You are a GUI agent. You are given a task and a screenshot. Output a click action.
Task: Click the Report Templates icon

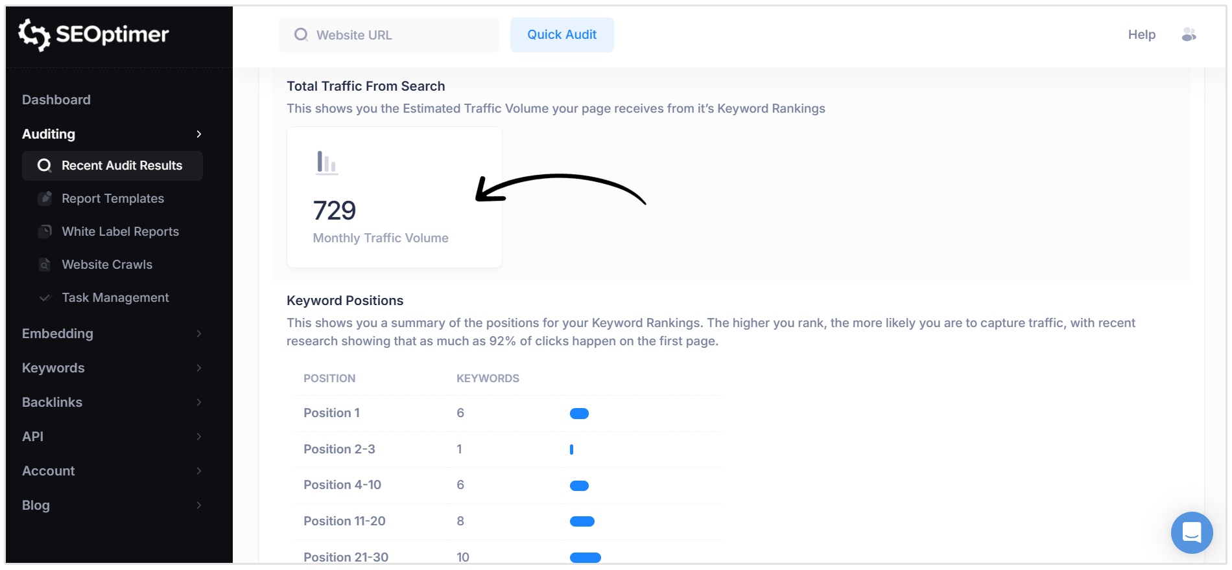point(45,199)
